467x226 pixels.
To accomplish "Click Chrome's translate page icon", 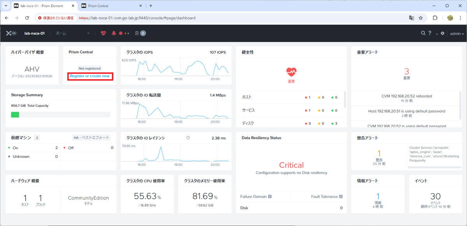I will tap(411, 18).
